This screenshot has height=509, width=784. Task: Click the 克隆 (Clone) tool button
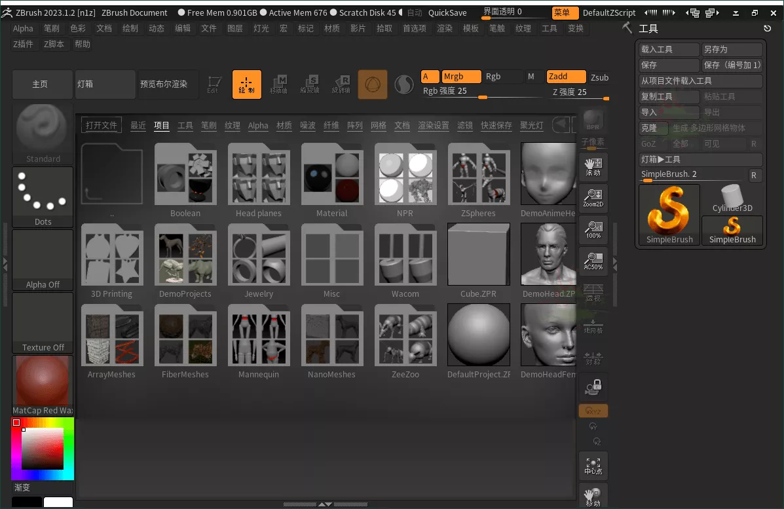(x=653, y=128)
